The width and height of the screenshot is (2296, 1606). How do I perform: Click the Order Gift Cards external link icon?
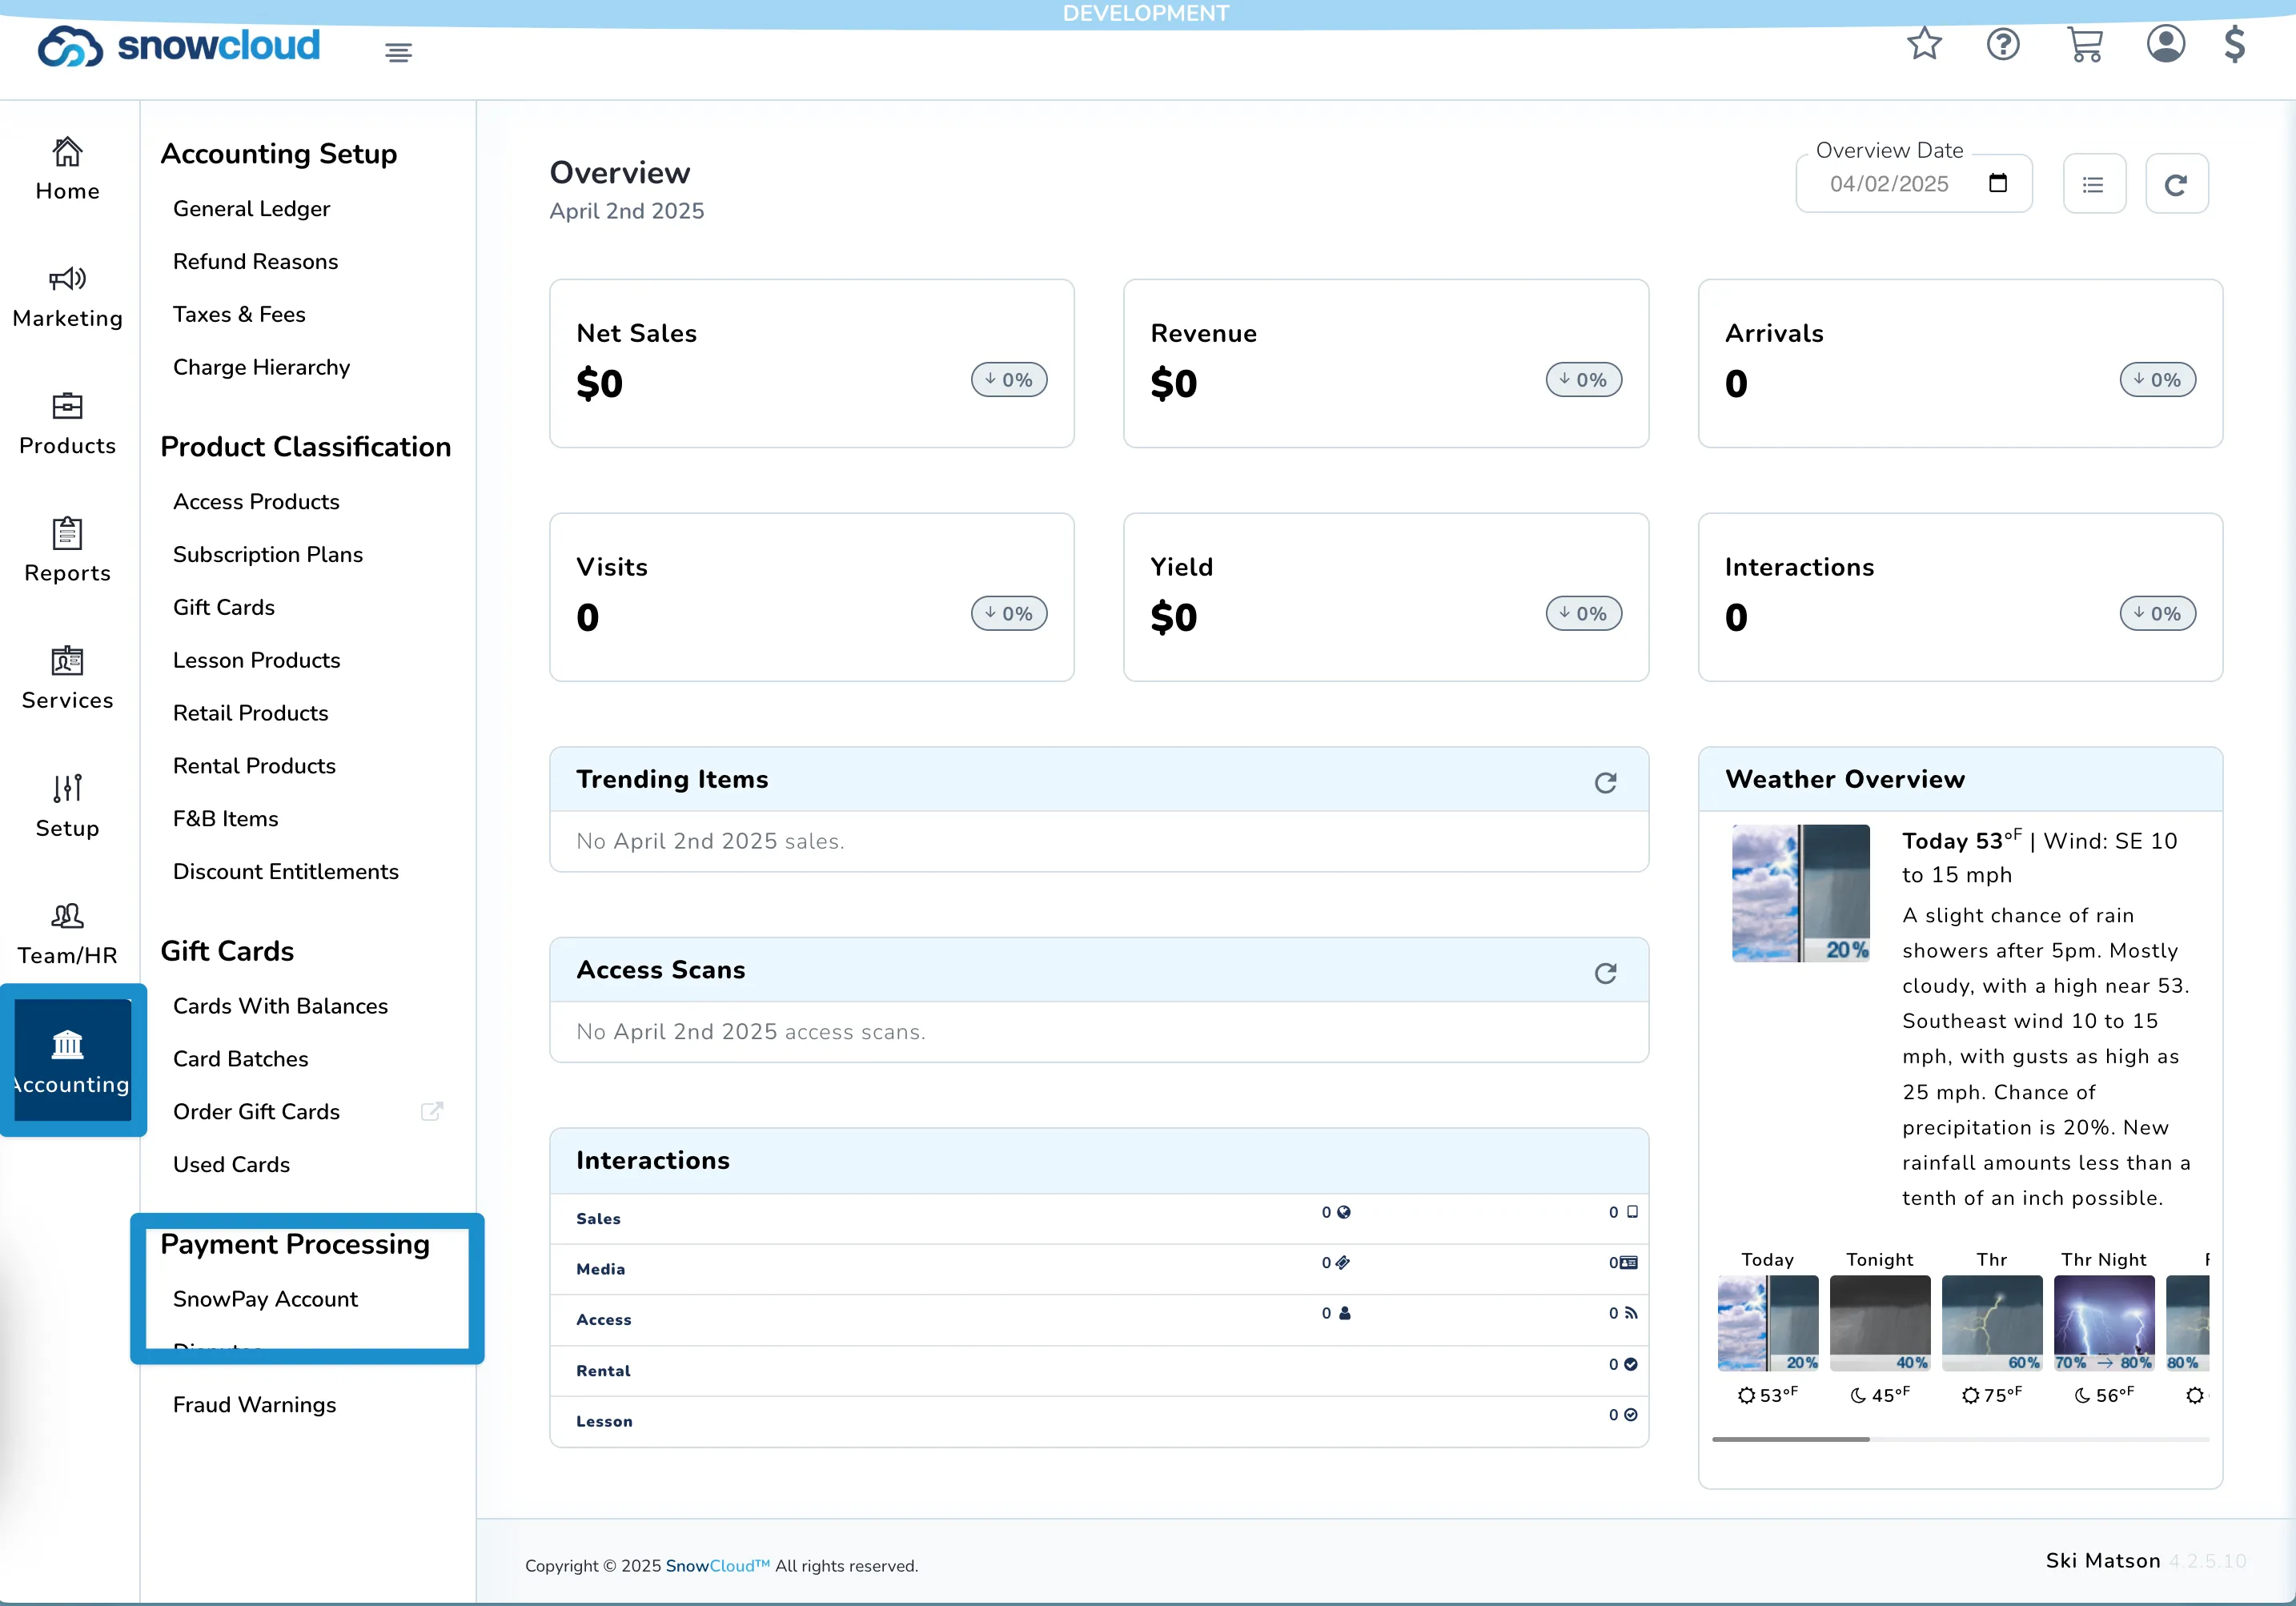click(431, 1111)
